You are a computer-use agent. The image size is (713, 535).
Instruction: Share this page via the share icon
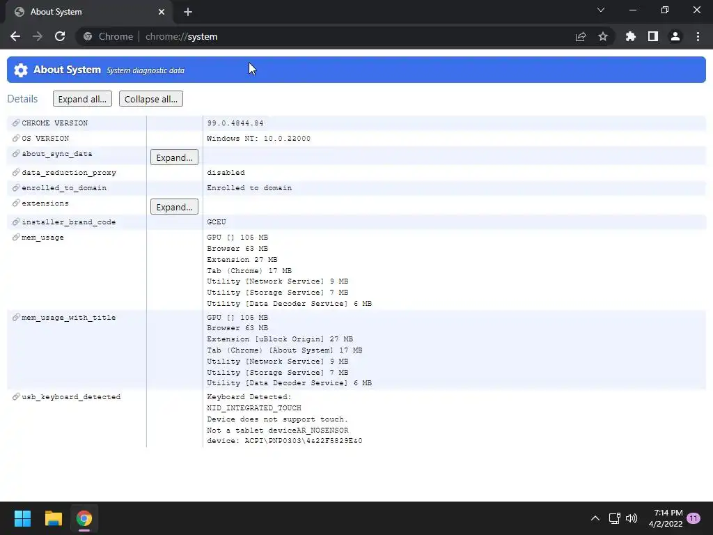pos(581,36)
